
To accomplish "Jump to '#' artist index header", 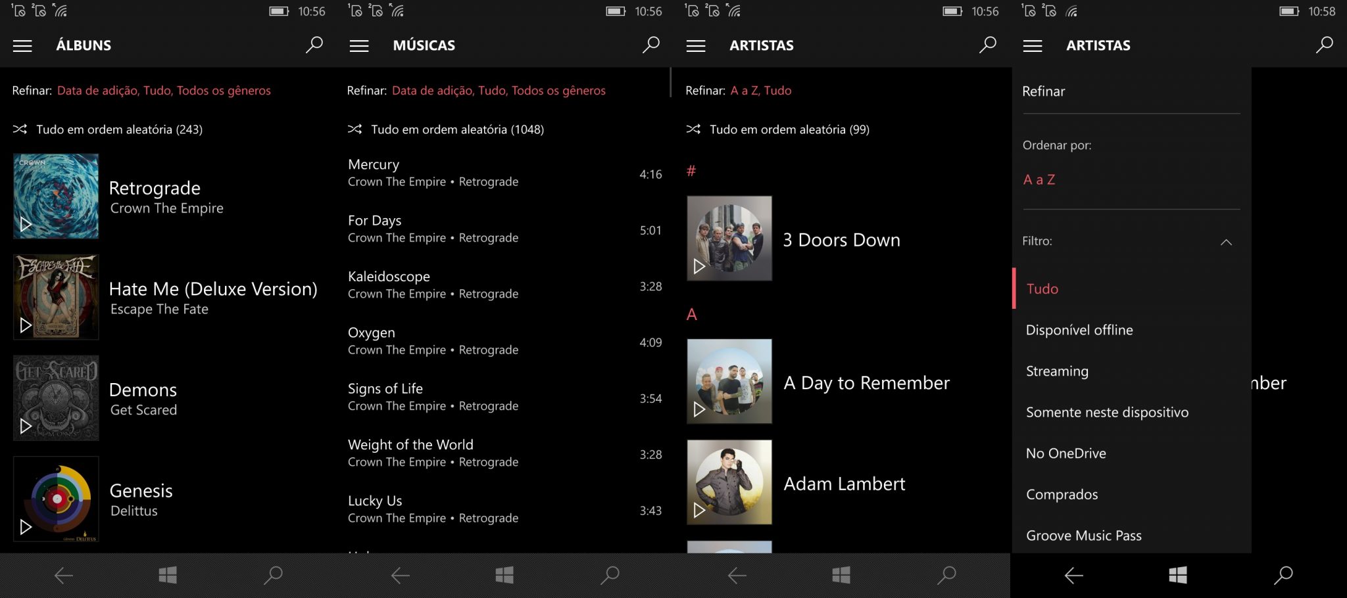I will [x=691, y=171].
